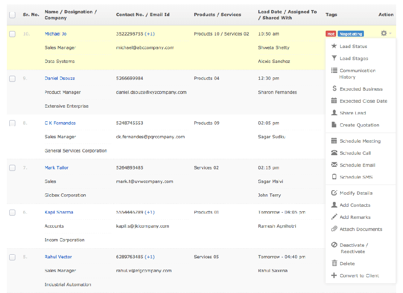
Task: Click the edit icon beside Modify Details
Action: tap(334, 193)
